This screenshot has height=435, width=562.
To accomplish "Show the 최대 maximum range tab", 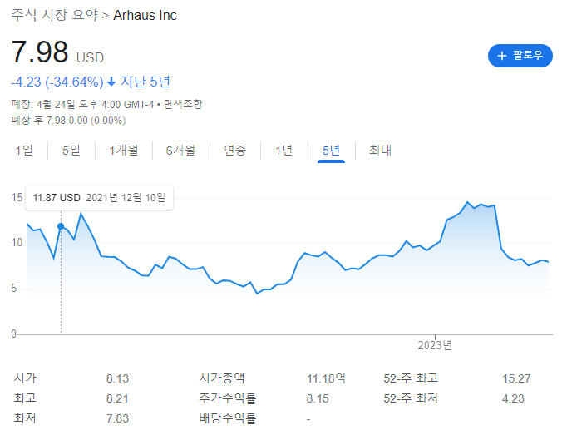I will click(380, 151).
